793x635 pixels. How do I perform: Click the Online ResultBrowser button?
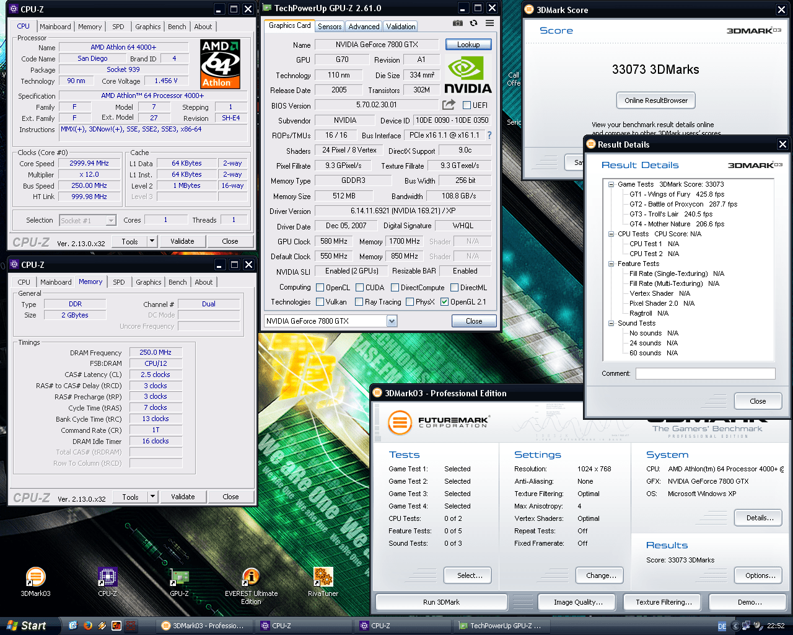656,100
